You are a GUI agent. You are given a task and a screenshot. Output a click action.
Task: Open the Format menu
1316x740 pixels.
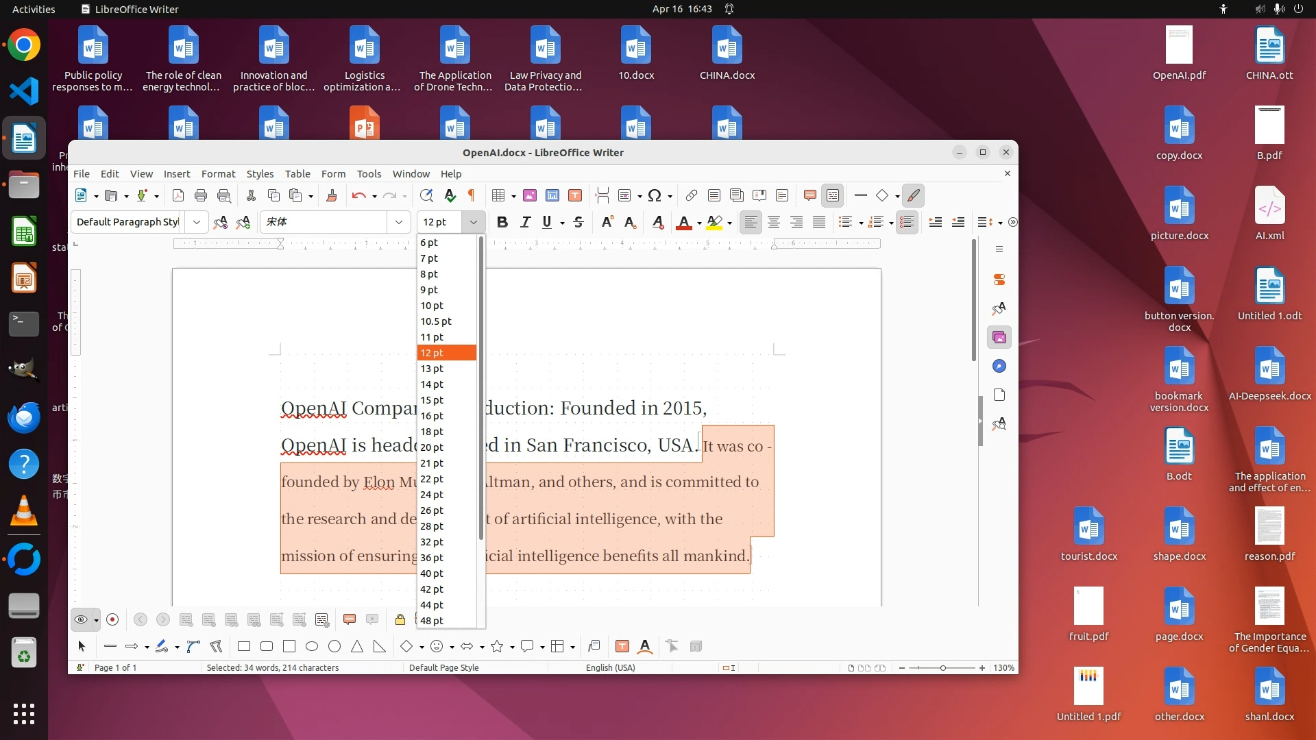[x=218, y=174]
